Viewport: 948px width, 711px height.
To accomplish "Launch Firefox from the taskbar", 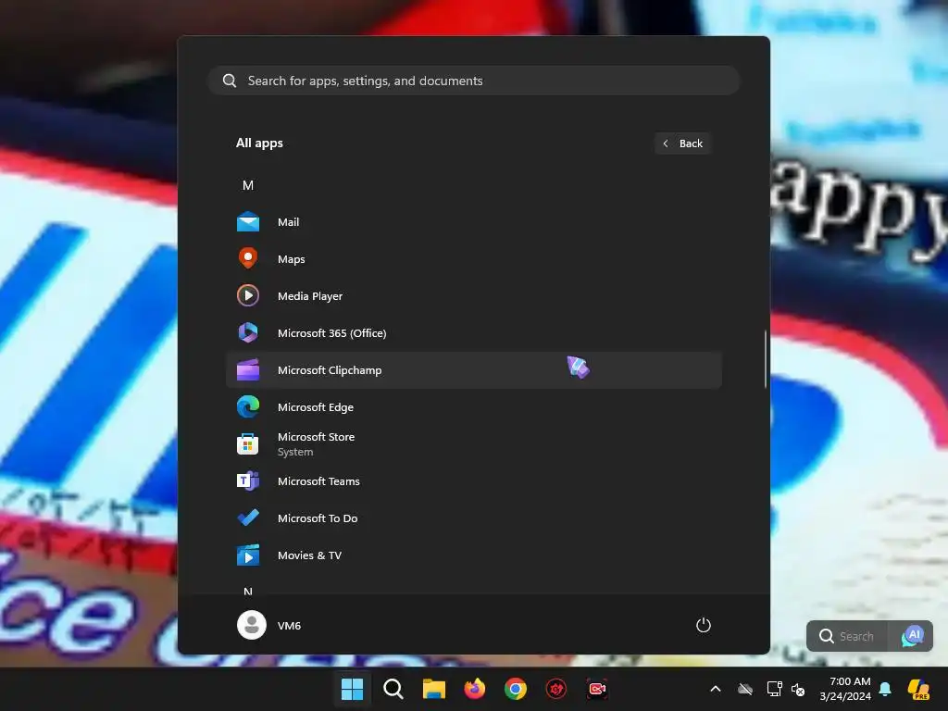I will coord(475,689).
